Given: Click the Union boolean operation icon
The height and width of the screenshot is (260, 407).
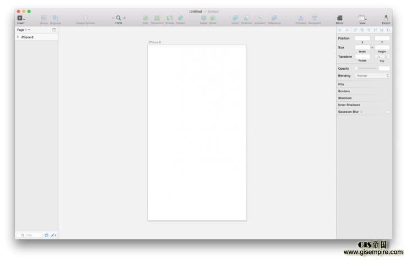Looking at the screenshot, I should click(235, 18).
